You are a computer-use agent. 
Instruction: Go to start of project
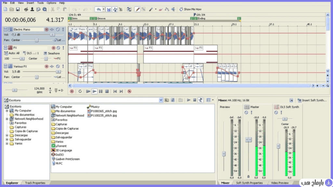tap(115, 91)
